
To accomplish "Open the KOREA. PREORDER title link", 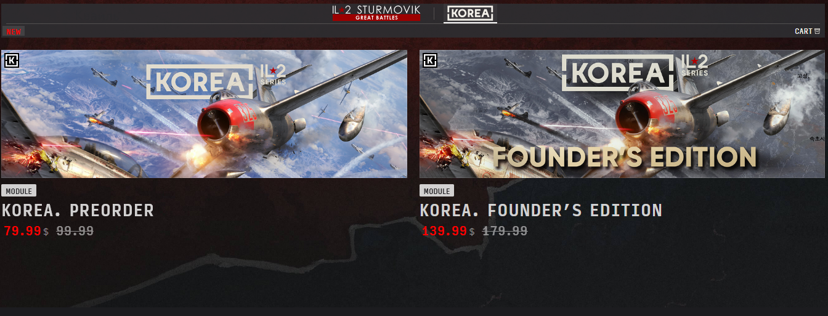I will coord(78,210).
